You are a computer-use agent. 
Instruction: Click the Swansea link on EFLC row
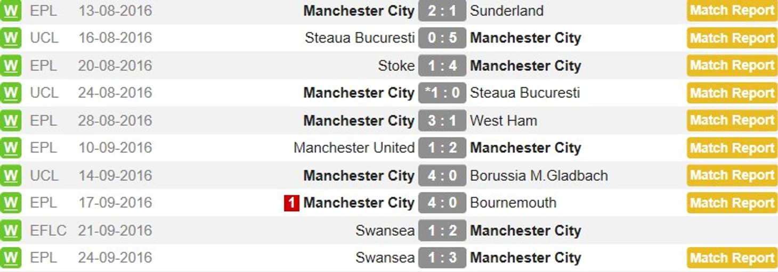pos(385,230)
